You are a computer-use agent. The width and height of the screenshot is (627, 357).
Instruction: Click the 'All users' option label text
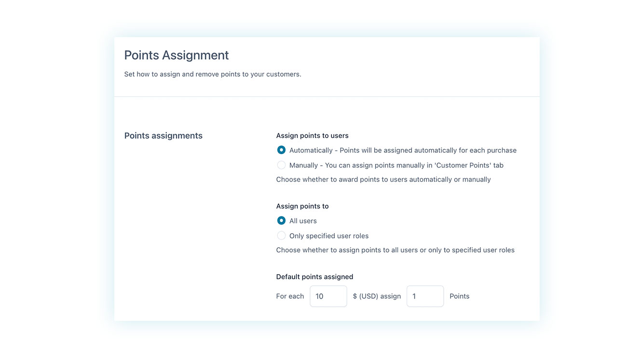[303, 221]
